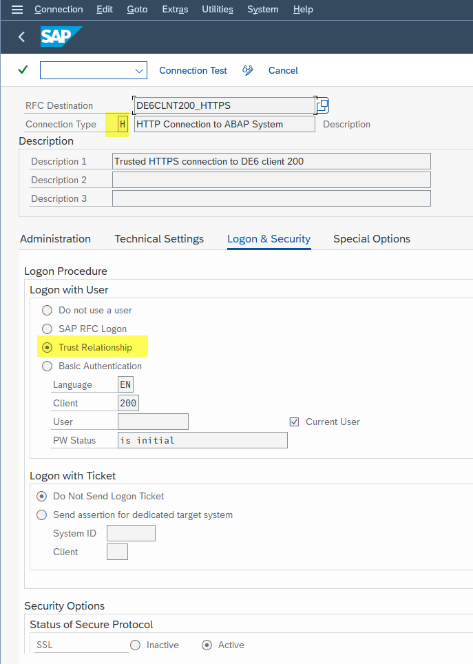The image size is (473, 664).
Task: Click the Logon with Ticket heading
Action: tap(72, 476)
